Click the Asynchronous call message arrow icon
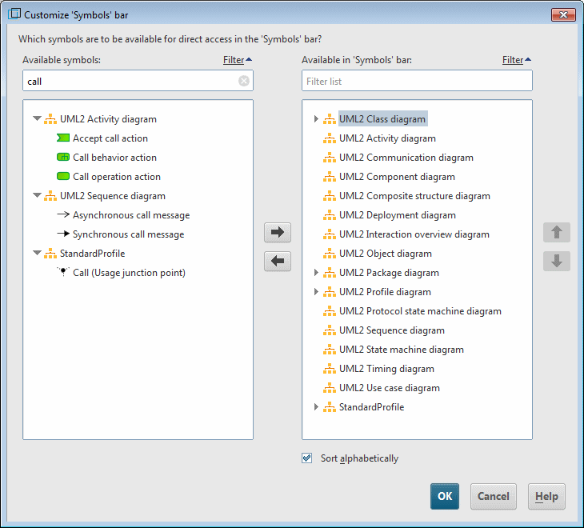Image resolution: width=584 pixels, height=528 pixels. [x=63, y=214]
